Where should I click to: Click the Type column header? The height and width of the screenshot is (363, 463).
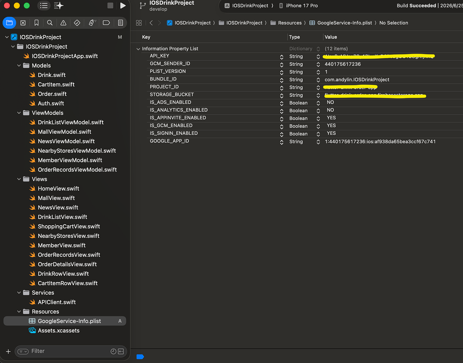click(294, 37)
